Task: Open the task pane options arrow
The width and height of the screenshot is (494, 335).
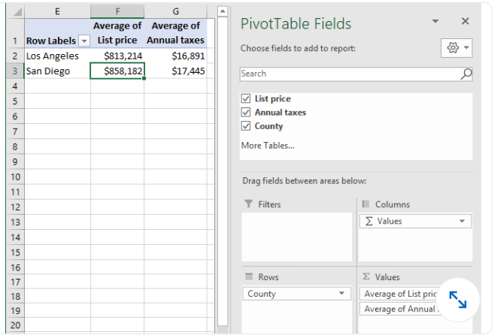Action: [x=436, y=22]
